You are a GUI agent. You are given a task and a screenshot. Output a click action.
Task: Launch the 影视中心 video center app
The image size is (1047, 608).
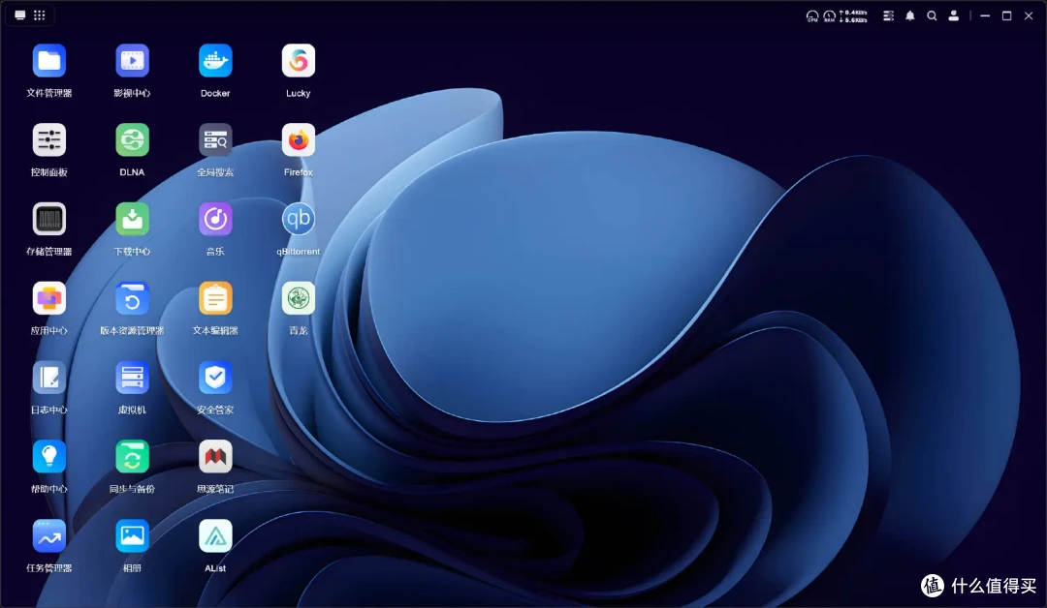pyautogui.click(x=132, y=61)
